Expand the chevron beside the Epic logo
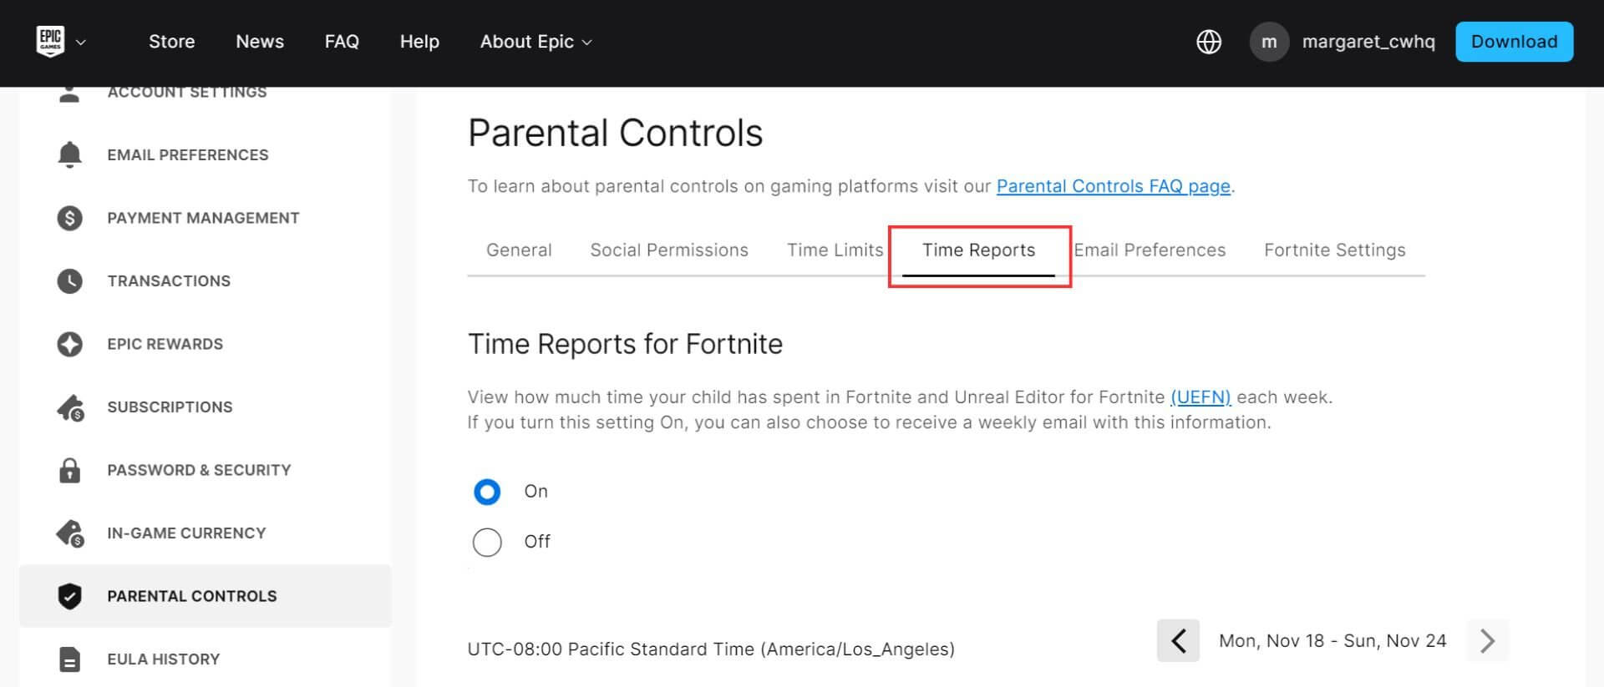Viewport: 1604px width, 687px height. [81, 42]
